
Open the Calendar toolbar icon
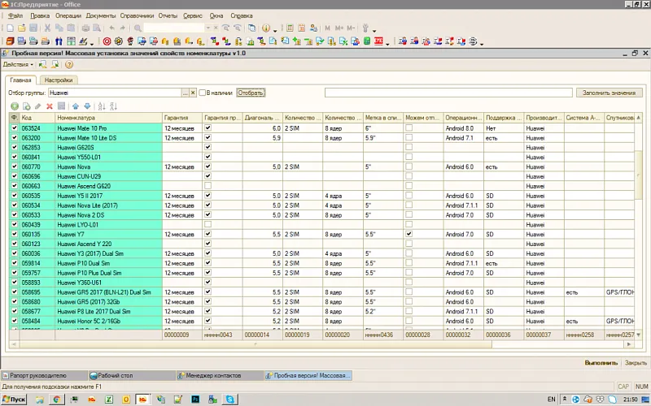click(301, 28)
